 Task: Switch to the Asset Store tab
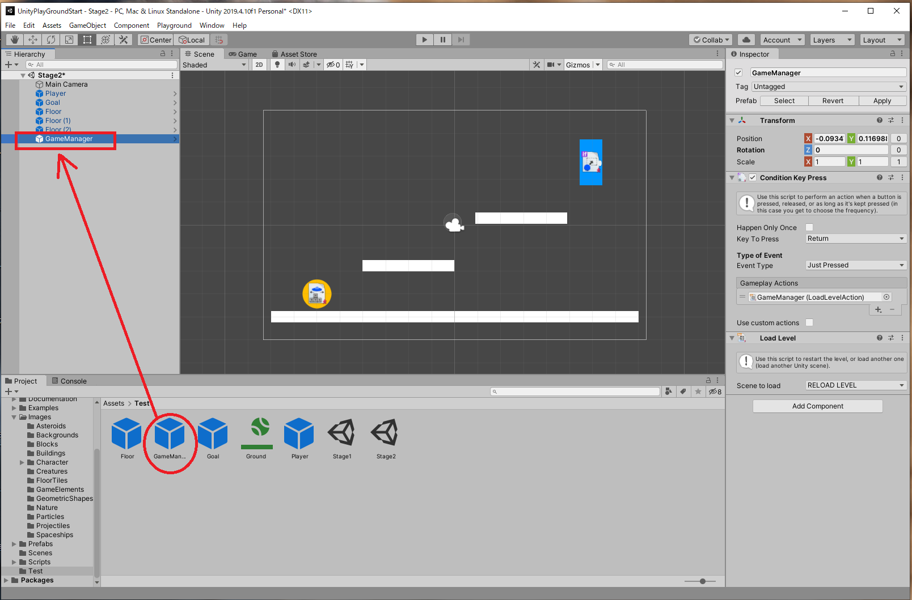point(294,54)
